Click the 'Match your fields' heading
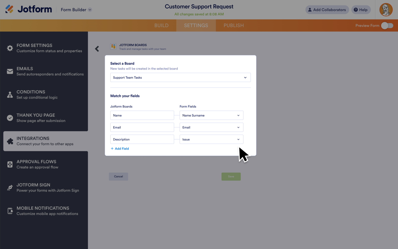Screen dimensions: 398x249 125,96
